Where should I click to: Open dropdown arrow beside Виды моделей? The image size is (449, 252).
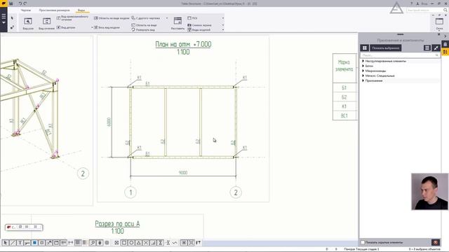[223, 29]
